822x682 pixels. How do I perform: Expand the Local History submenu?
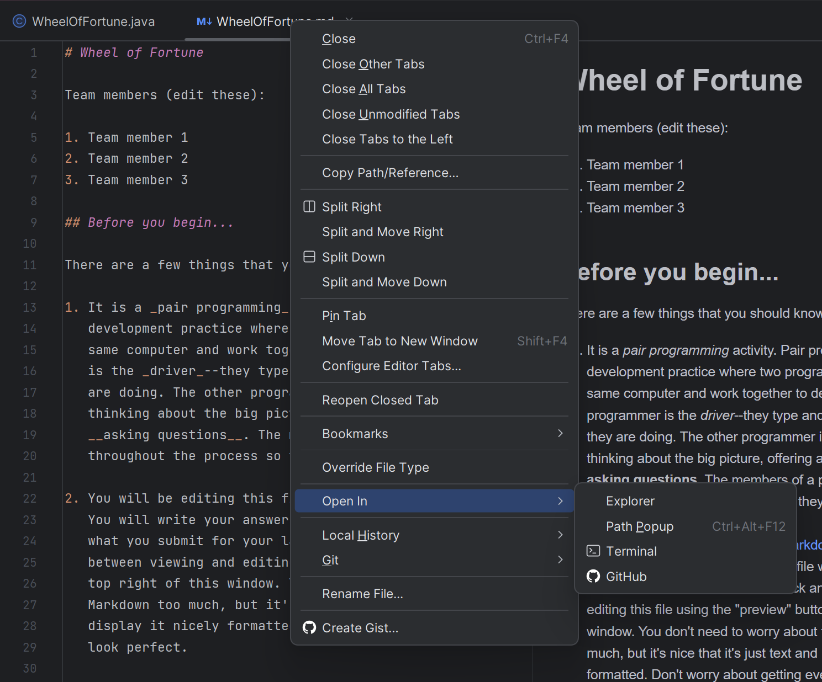tap(560, 535)
